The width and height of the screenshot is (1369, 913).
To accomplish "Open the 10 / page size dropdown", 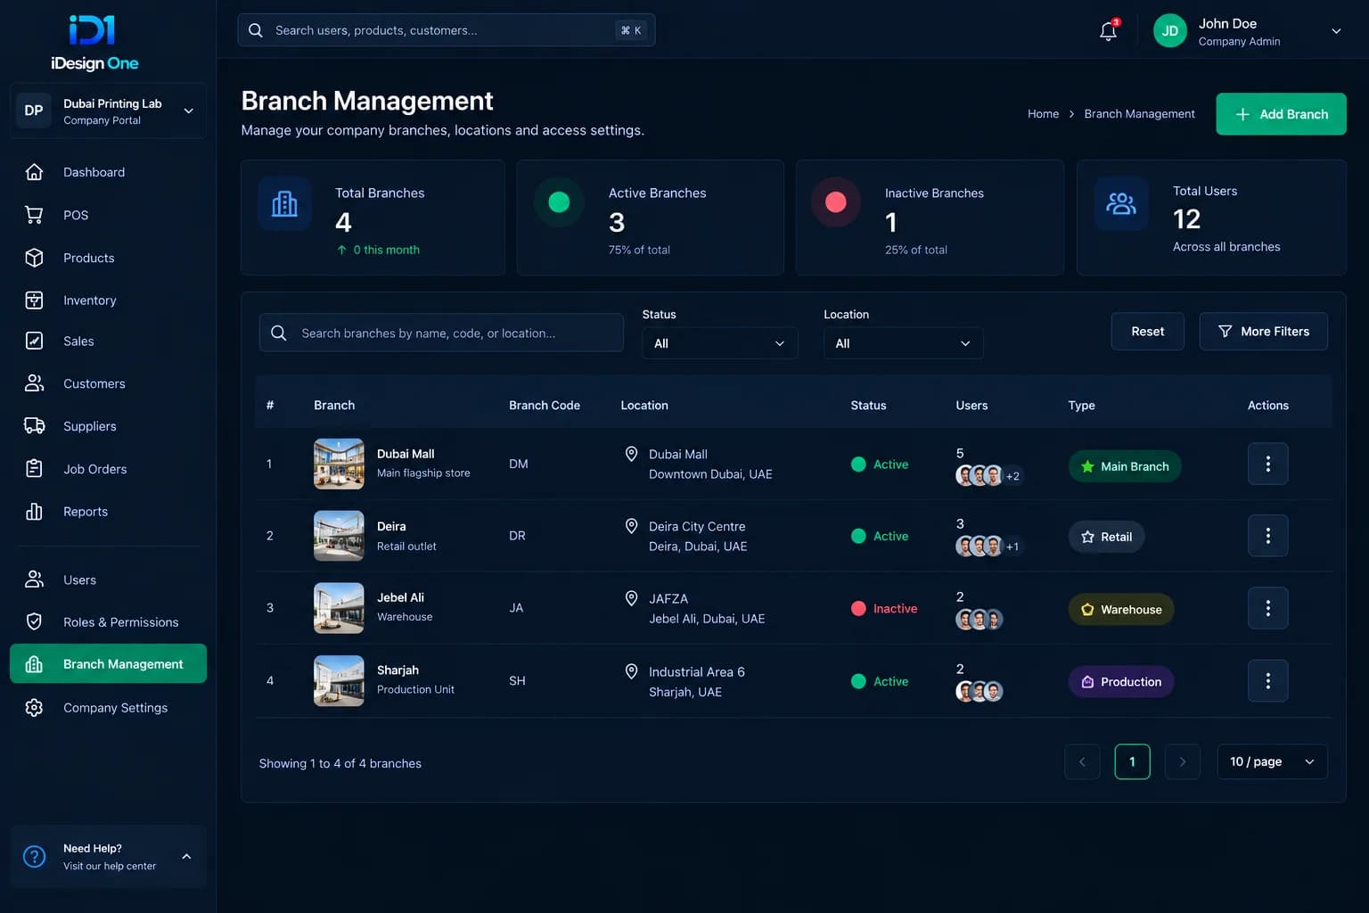I will coord(1272,761).
